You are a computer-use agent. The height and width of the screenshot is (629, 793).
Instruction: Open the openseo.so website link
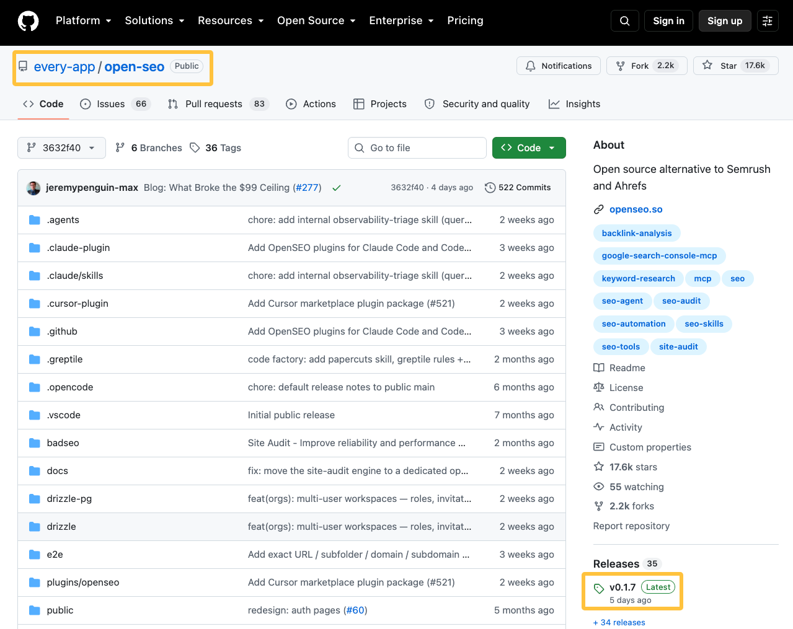636,209
